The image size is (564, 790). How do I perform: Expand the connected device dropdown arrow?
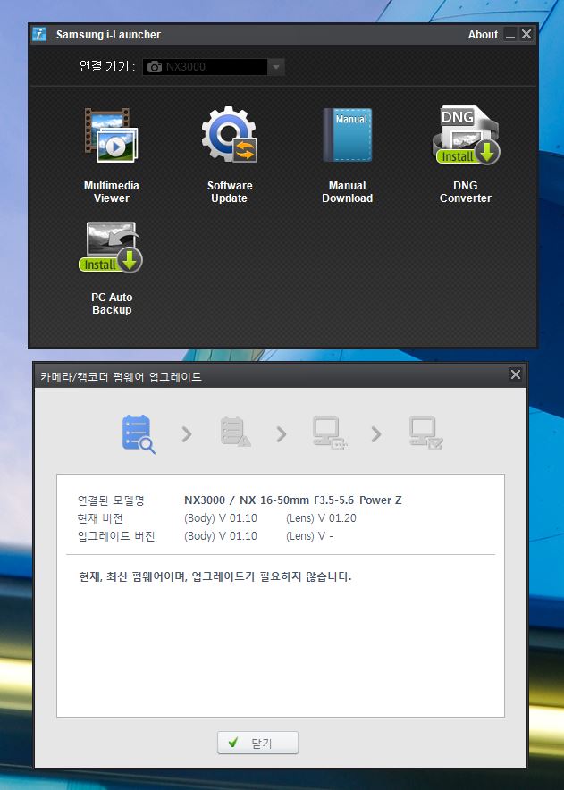[276, 67]
